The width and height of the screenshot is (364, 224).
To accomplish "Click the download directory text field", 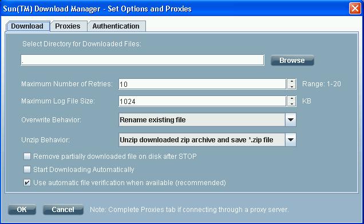I will point(143,61).
